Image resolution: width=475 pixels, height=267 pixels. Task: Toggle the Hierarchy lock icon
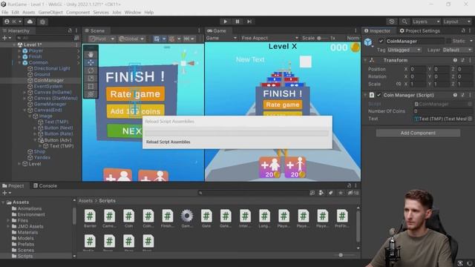[70, 31]
